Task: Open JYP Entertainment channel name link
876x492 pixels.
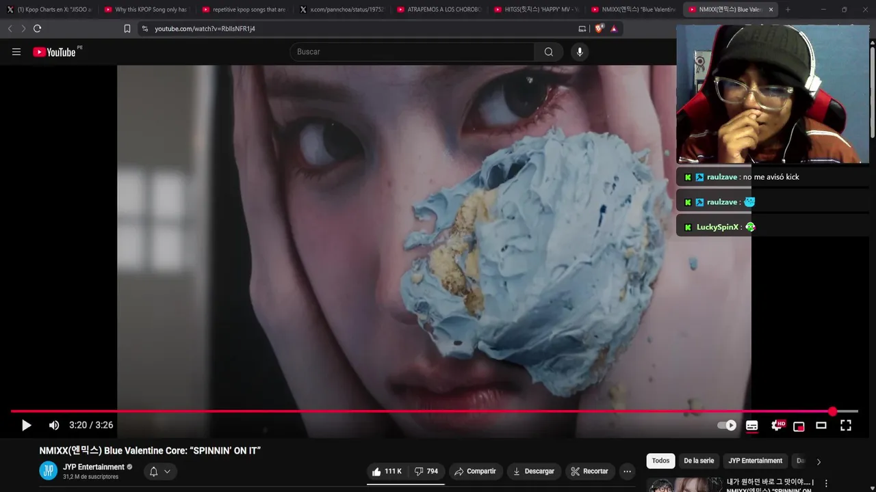Action: 94,467
